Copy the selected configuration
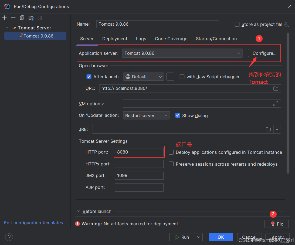 click(x=22, y=18)
